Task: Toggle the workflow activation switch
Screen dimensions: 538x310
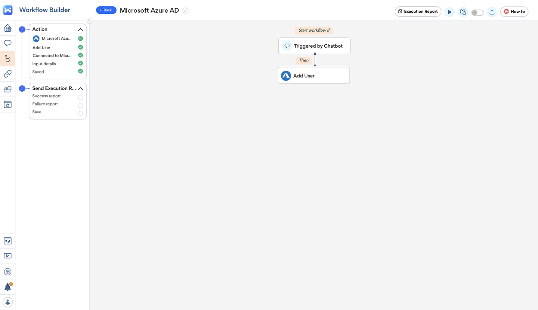Action: (x=477, y=12)
